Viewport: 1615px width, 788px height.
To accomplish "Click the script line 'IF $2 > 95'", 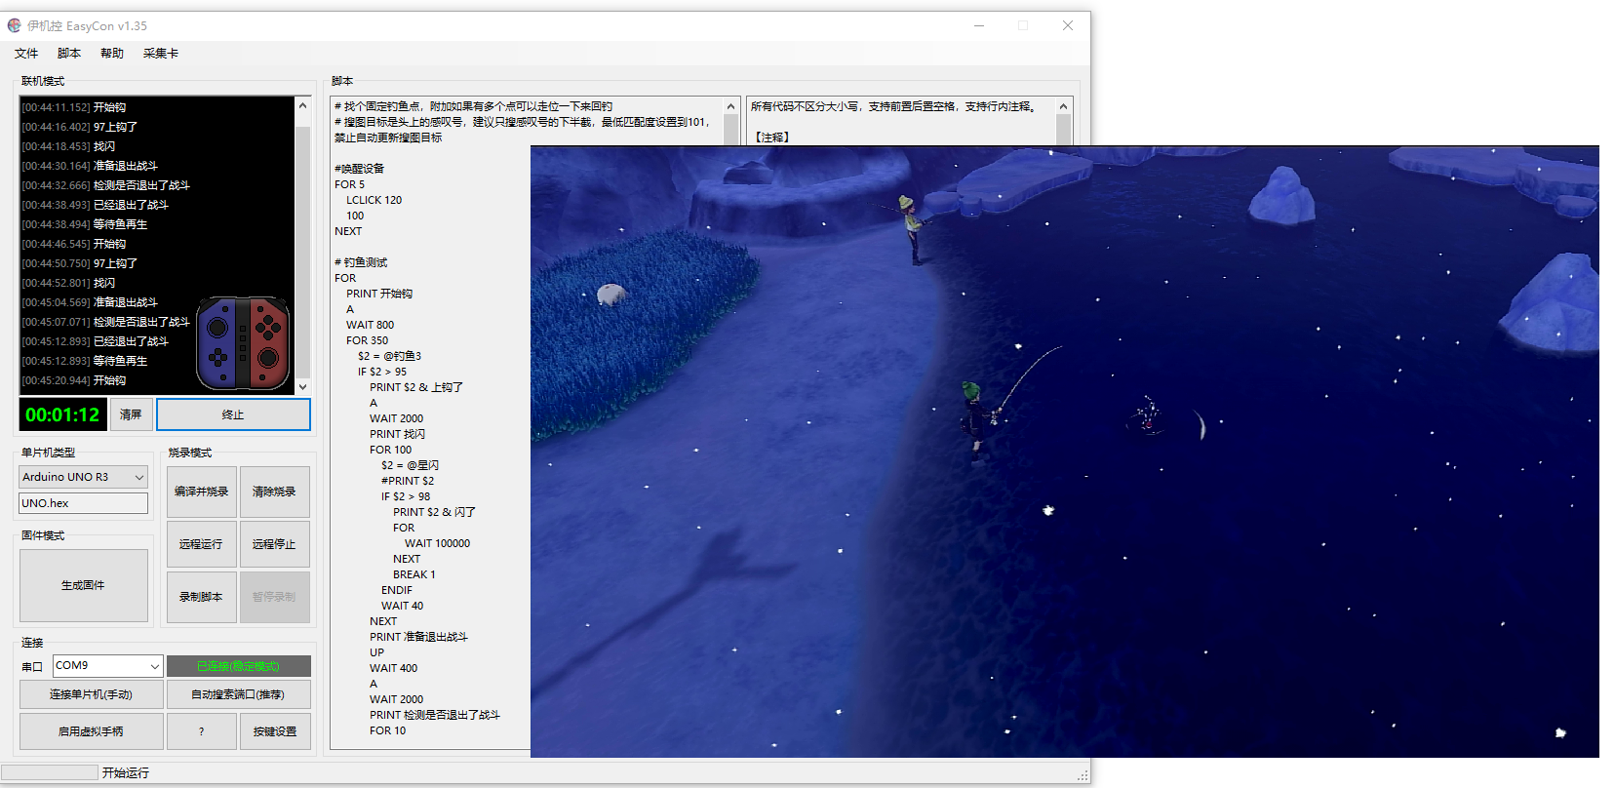I will tap(381, 372).
